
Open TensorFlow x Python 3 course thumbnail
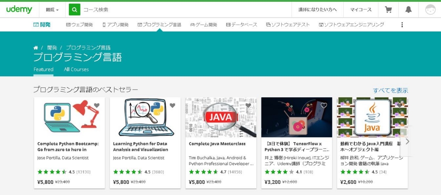297,117
